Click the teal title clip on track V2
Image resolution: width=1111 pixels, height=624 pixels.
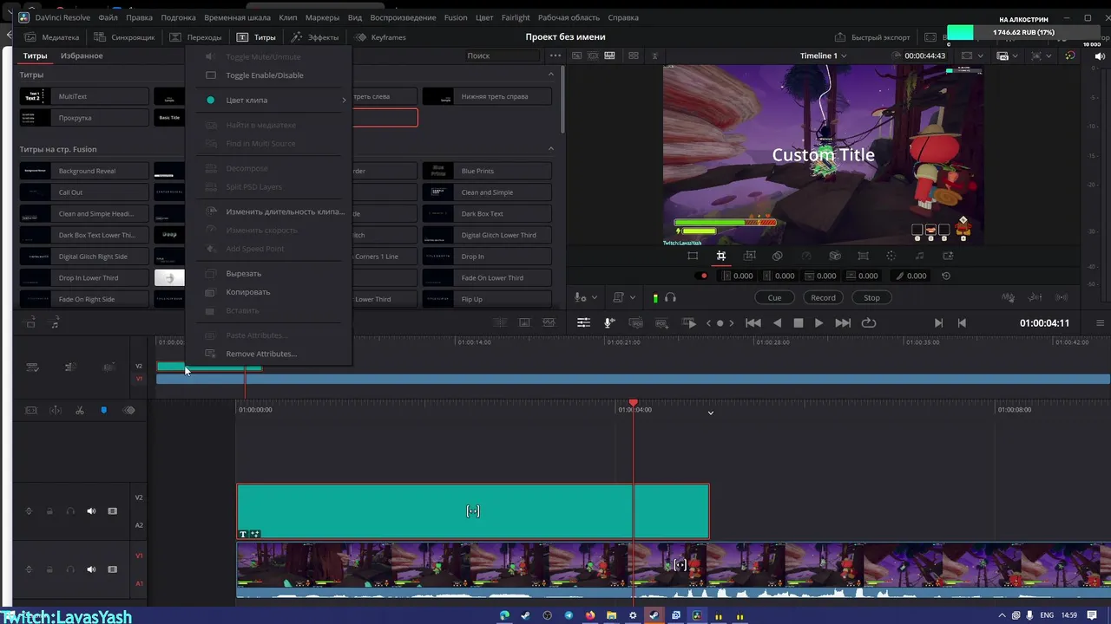[473, 511]
